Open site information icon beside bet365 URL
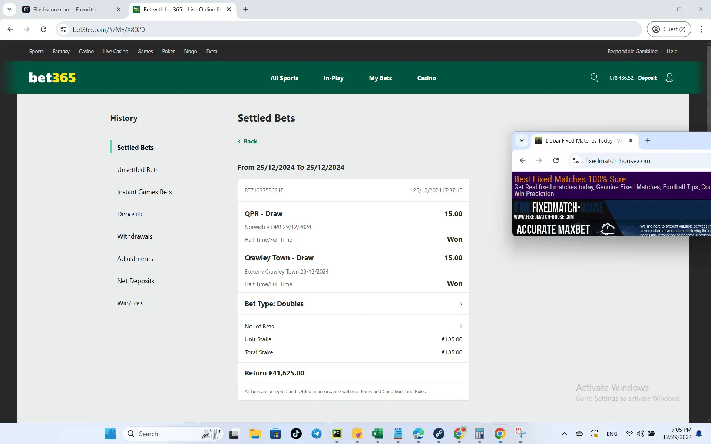Viewport: 711px width, 444px height. tap(63, 29)
